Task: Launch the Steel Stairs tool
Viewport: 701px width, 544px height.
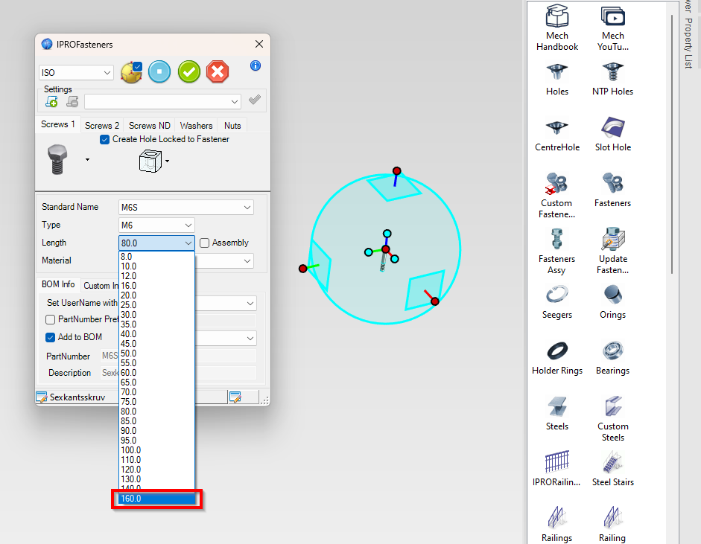Action: click(x=612, y=470)
